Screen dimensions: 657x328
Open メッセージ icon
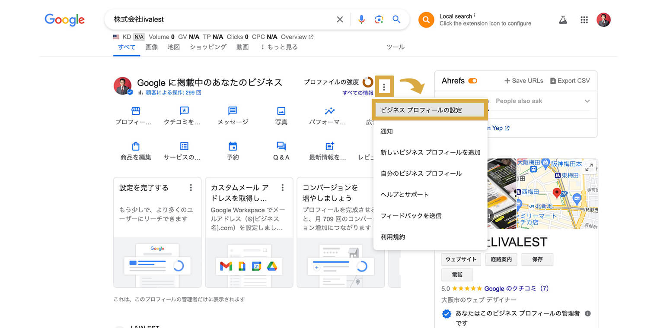233,111
